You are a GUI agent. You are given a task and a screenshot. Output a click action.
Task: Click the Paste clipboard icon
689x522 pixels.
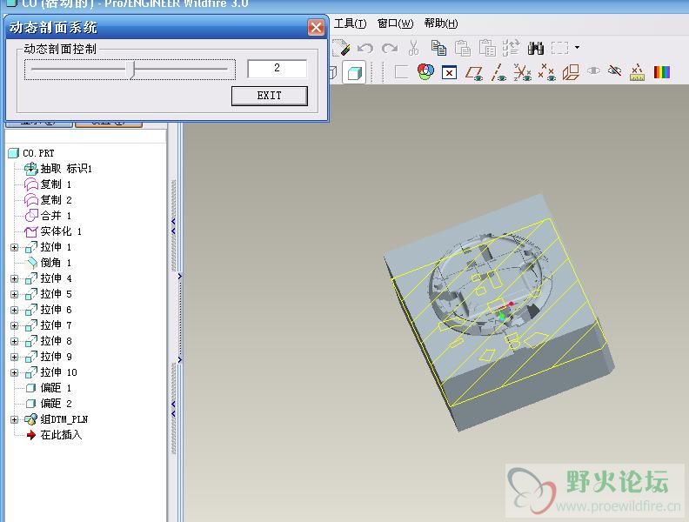point(462,48)
